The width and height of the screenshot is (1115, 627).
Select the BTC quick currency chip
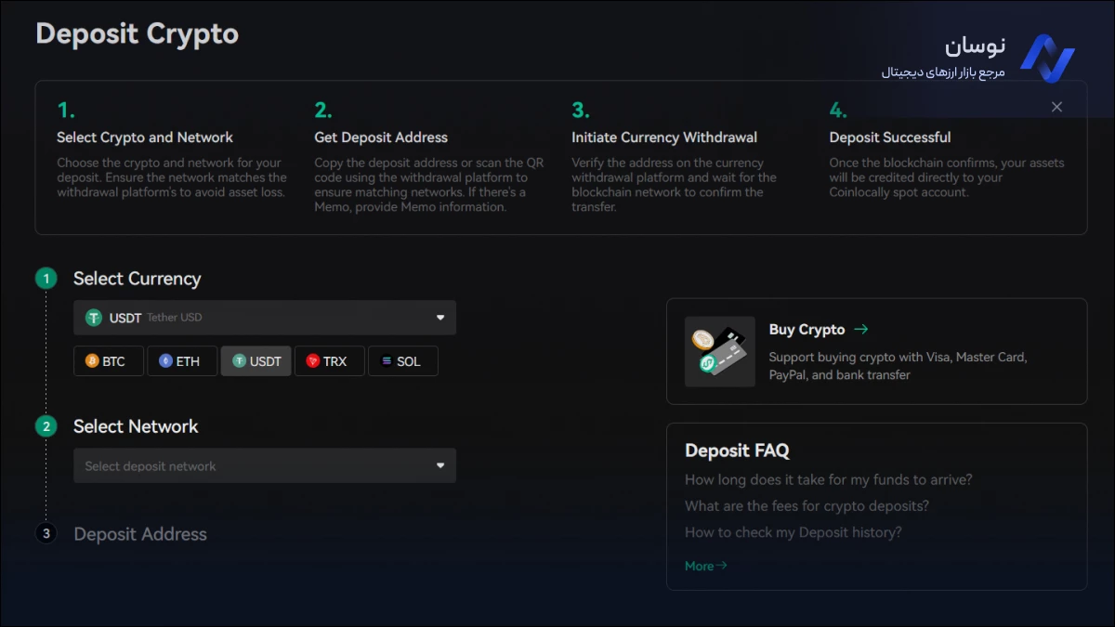(x=109, y=361)
